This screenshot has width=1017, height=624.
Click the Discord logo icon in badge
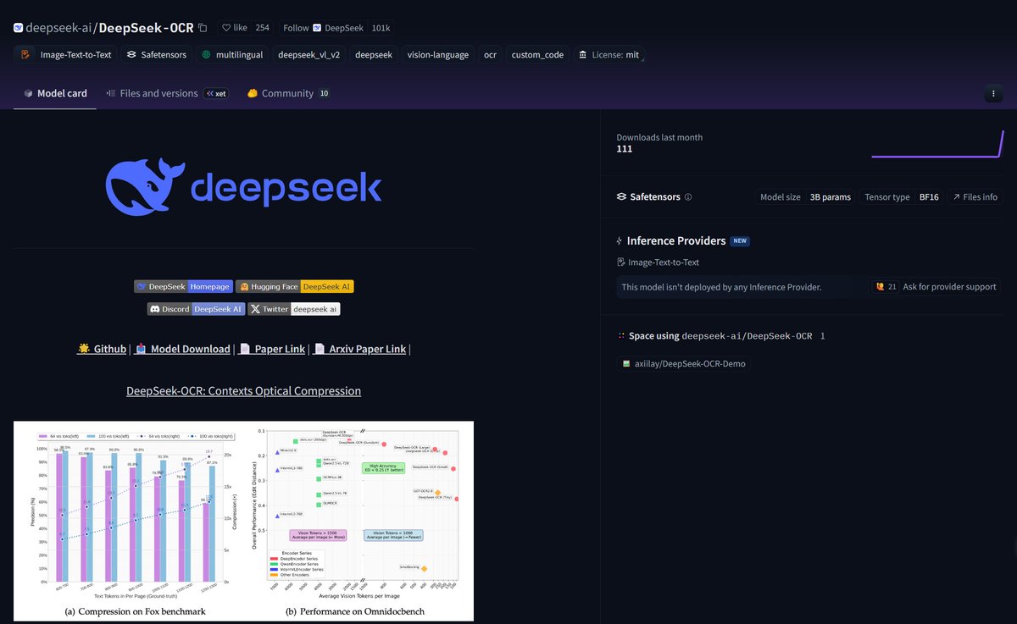click(155, 309)
